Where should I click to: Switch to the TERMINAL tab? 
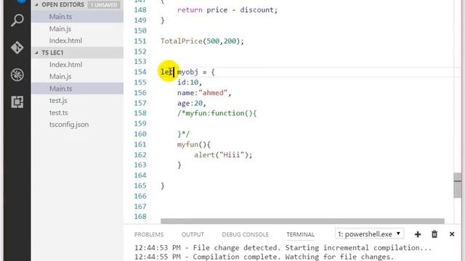pyautogui.click(x=300, y=234)
